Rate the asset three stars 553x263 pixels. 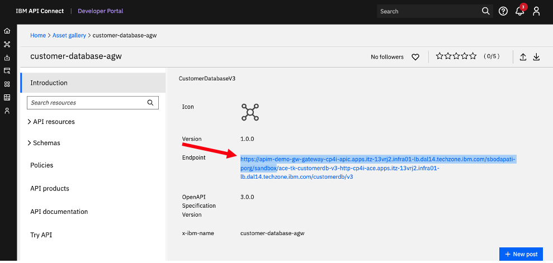tap(456, 56)
